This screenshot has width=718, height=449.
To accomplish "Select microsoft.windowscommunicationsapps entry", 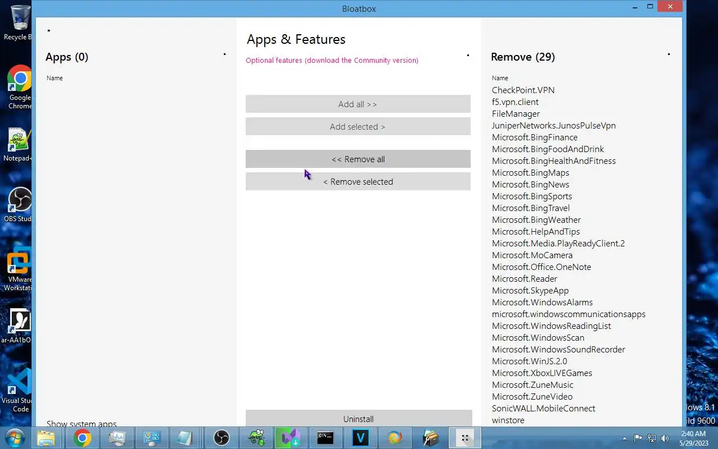I will click(569, 314).
